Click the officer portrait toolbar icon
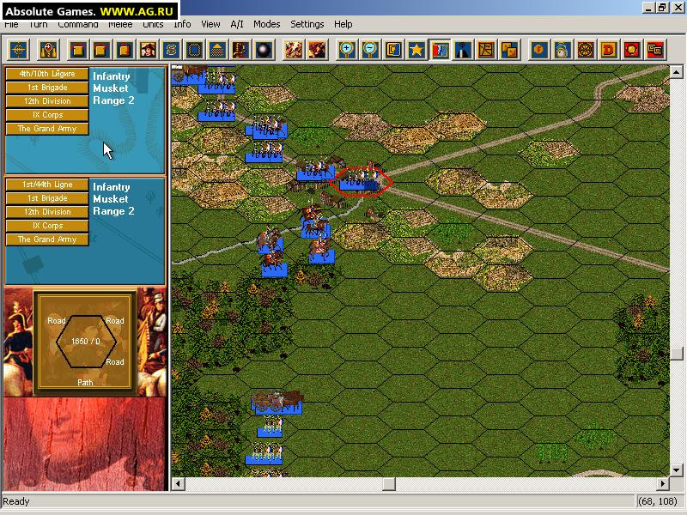This screenshot has height=515, width=687. pos(148,50)
